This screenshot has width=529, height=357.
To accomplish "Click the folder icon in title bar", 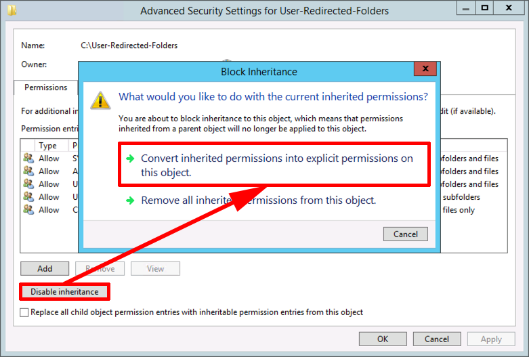I will coord(12,10).
